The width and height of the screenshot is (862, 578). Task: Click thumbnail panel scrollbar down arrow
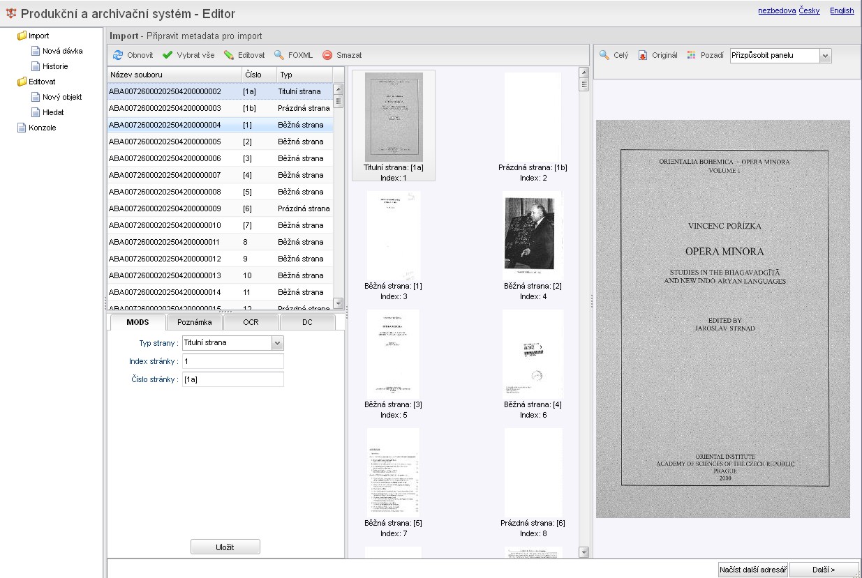click(584, 552)
